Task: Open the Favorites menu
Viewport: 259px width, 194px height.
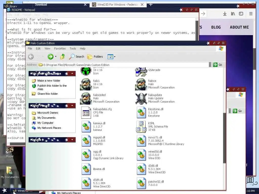Action: 60,48
